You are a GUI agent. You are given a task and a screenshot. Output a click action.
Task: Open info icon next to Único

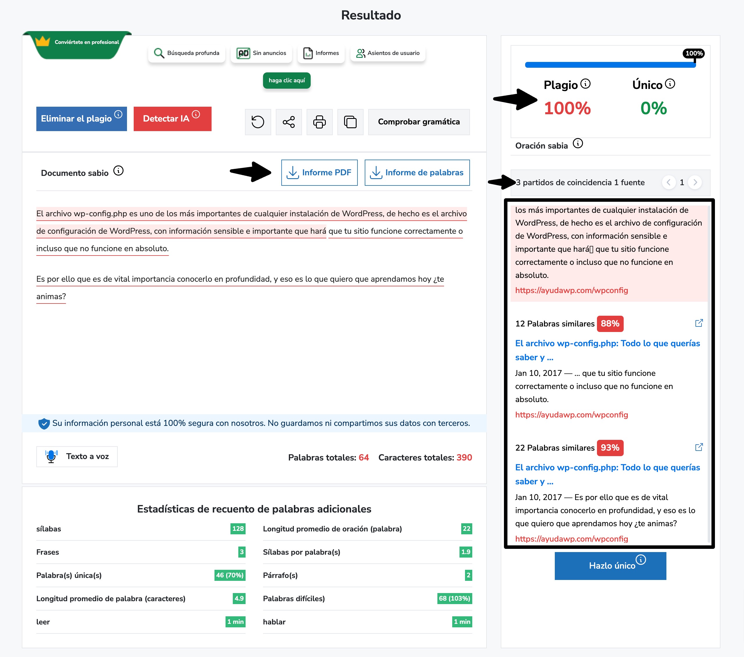coord(670,84)
